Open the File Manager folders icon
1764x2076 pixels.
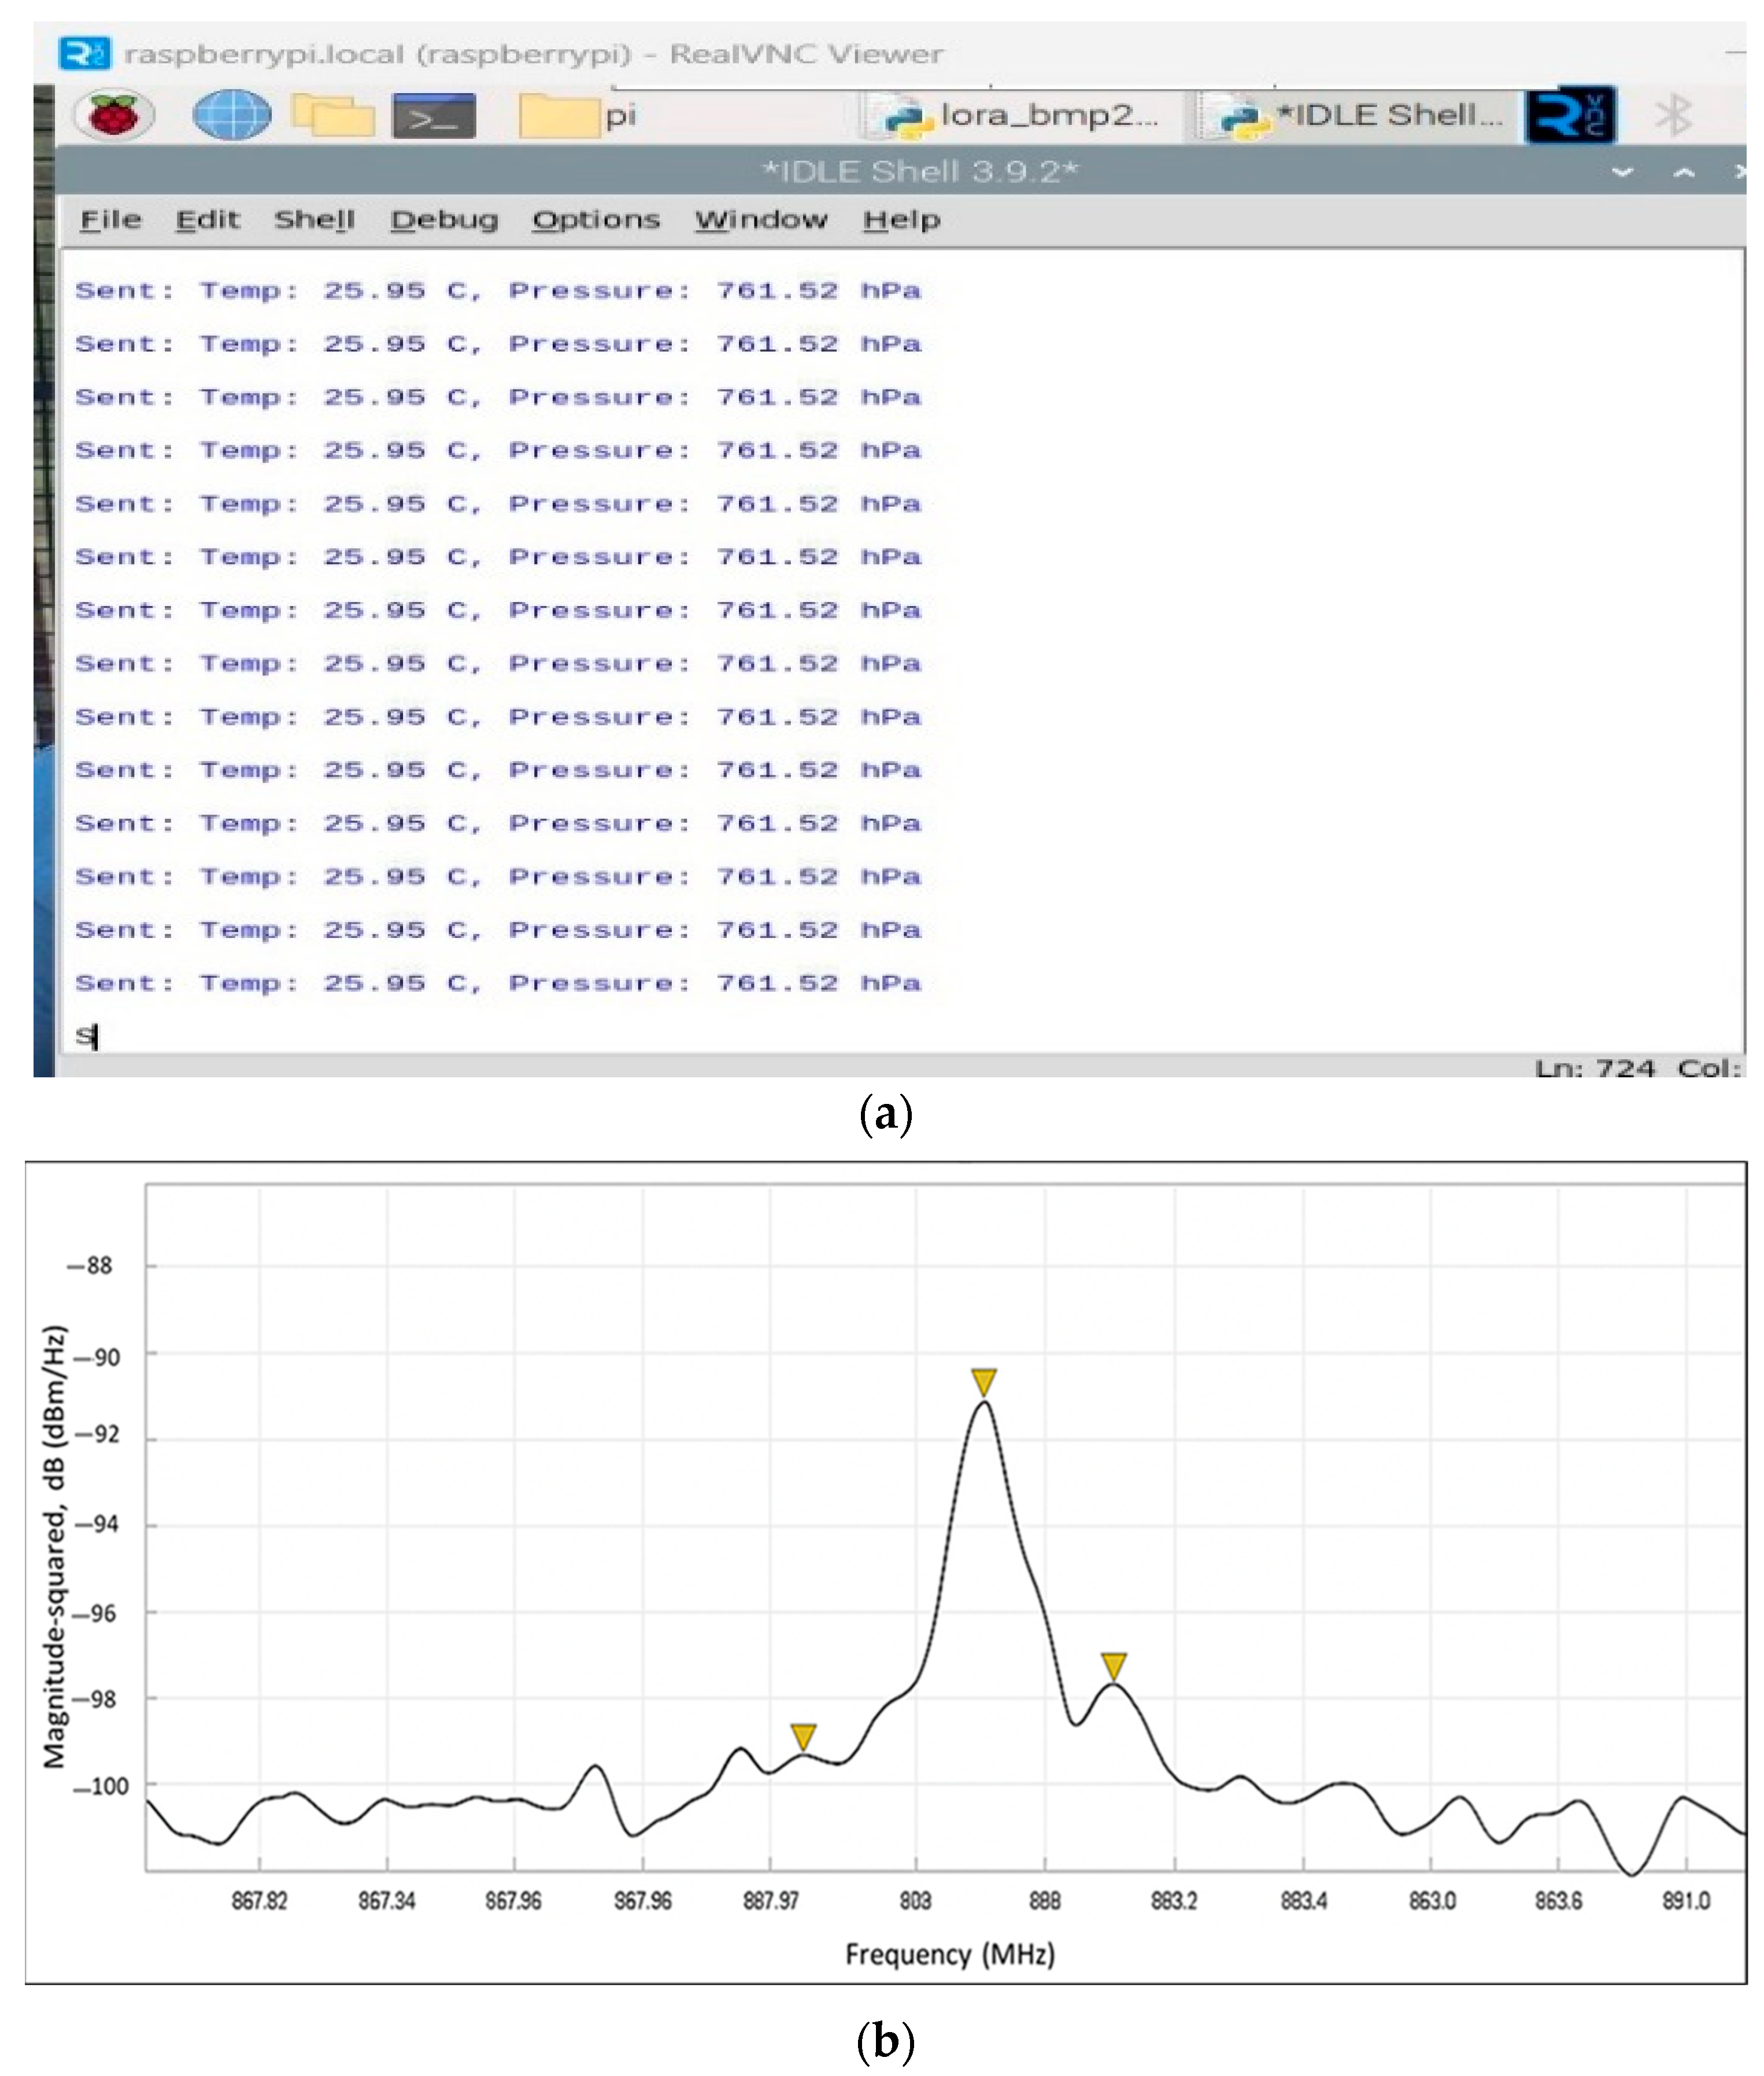(333, 115)
